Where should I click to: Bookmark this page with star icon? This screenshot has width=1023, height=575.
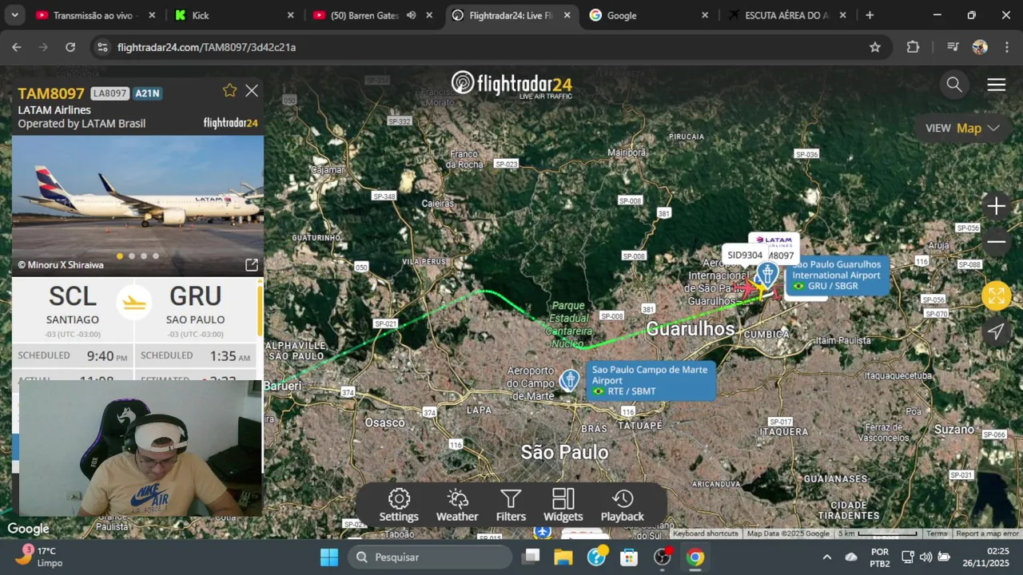tap(875, 47)
